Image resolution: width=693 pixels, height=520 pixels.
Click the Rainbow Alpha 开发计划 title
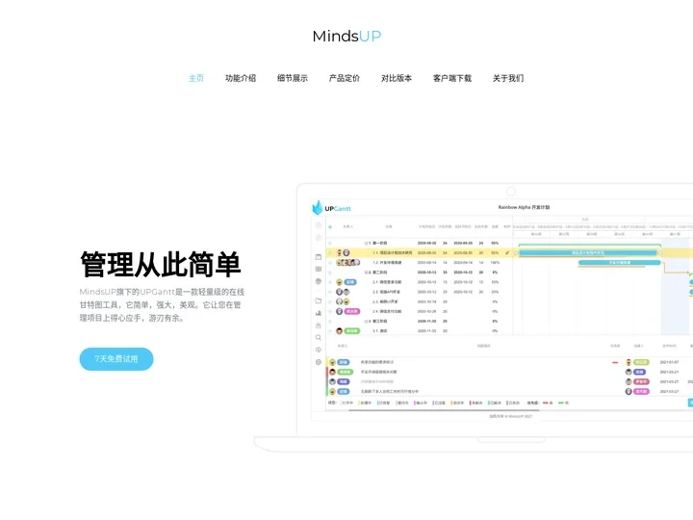(524, 207)
